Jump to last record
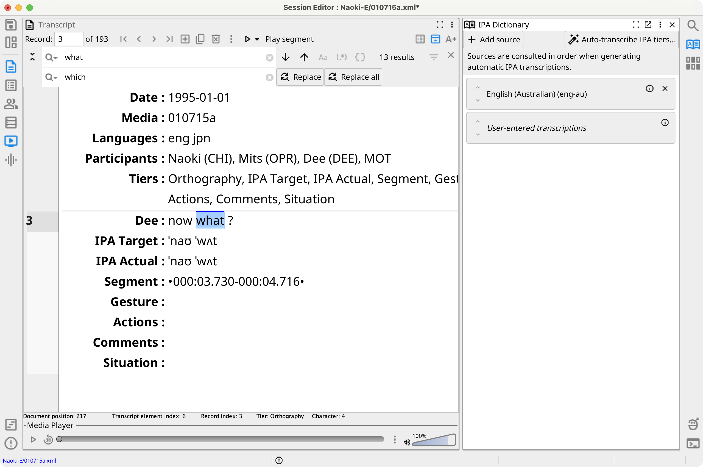The height and width of the screenshot is (467, 703). click(x=170, y=39)
